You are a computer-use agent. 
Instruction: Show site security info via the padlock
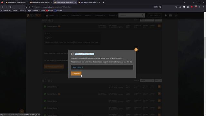[30, 7]
